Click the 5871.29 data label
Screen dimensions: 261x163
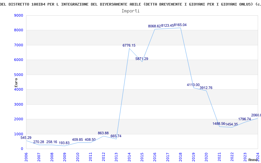(142, 59)
